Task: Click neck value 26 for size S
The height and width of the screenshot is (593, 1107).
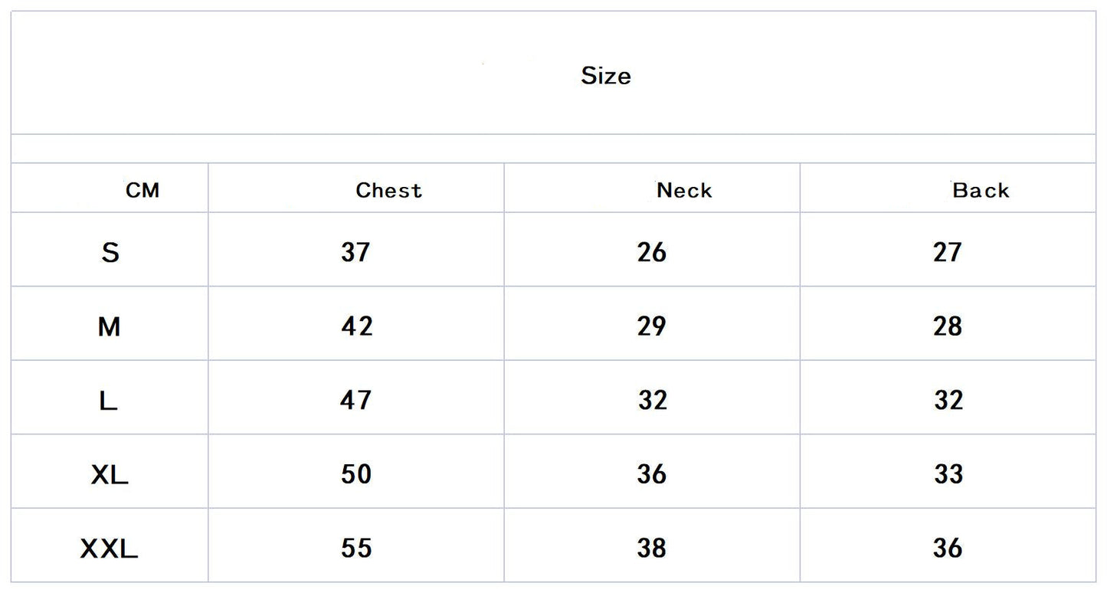Action: (x=652, y=252)
